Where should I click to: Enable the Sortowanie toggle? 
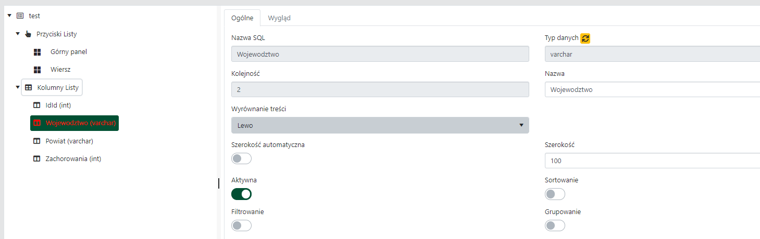[x=555, y=194]
